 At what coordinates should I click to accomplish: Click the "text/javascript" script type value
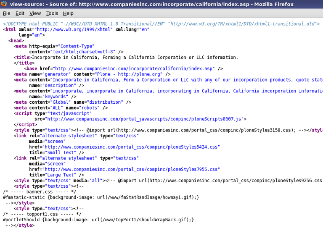(69, 113)
